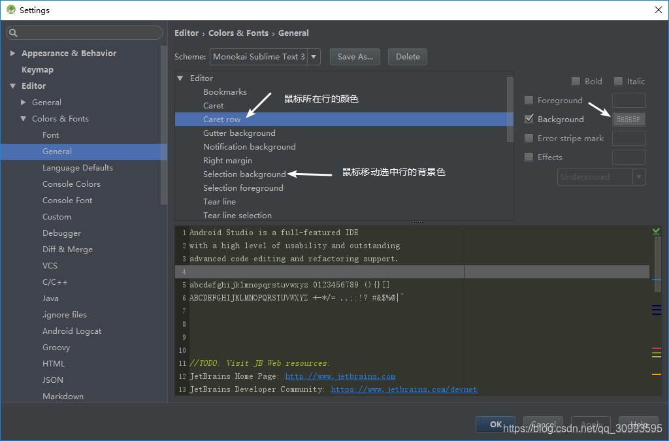Click the green checkmark inspection icon in preview
Viewport: 669px width, 441px height.
[656, 231]
